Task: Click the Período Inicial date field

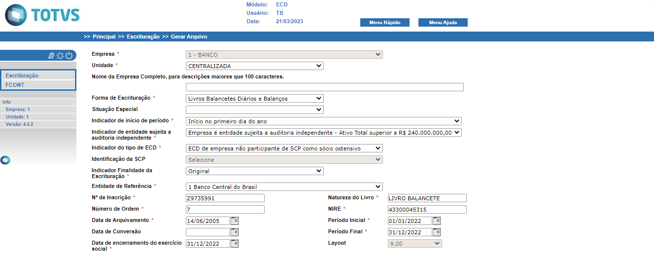Action: tap(410, 220)
